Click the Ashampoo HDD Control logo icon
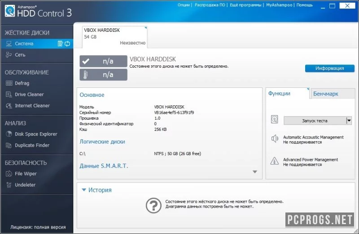Image resolution: width=359 pixels, height=234 pixels. click(10, 11)
